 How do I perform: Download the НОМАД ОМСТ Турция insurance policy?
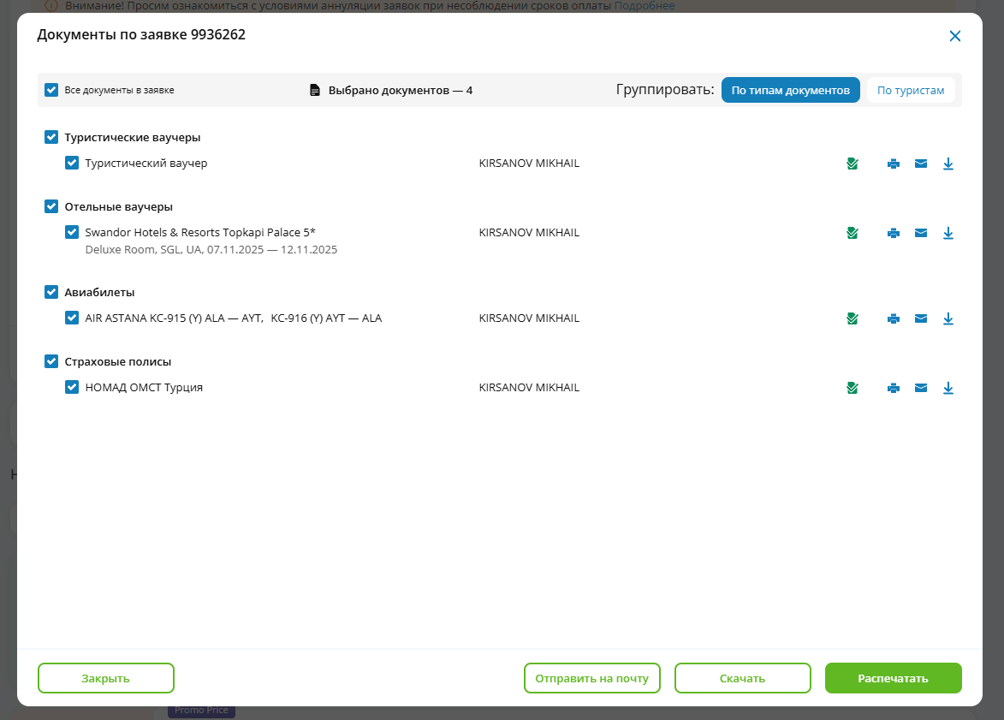pyautogui.click(x=948, y=388)
